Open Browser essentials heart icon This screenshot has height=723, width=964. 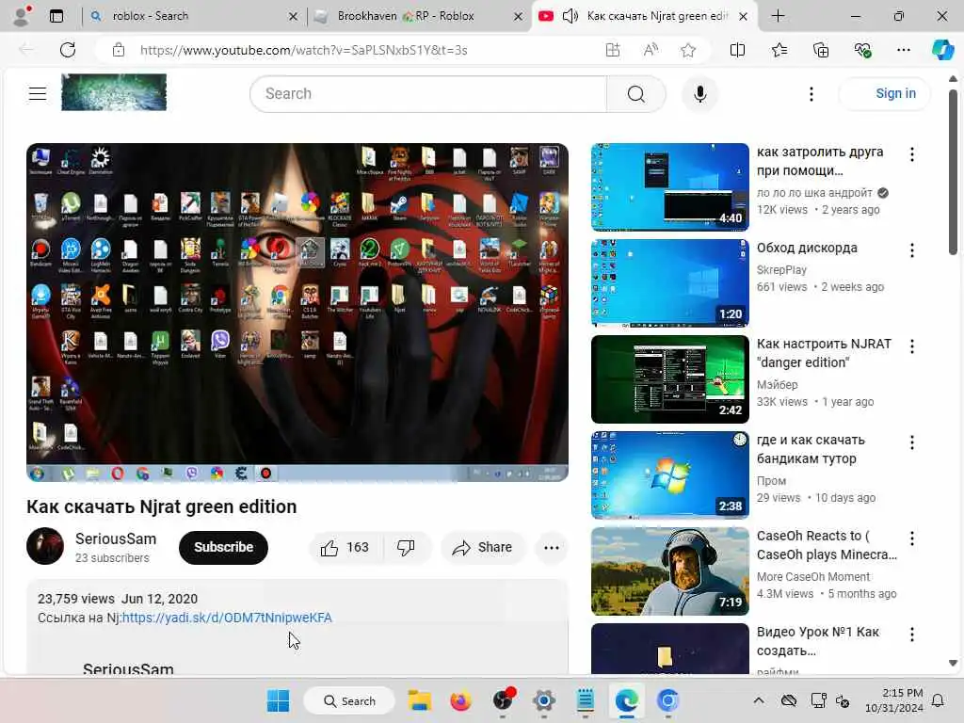(x=862, y=50)
